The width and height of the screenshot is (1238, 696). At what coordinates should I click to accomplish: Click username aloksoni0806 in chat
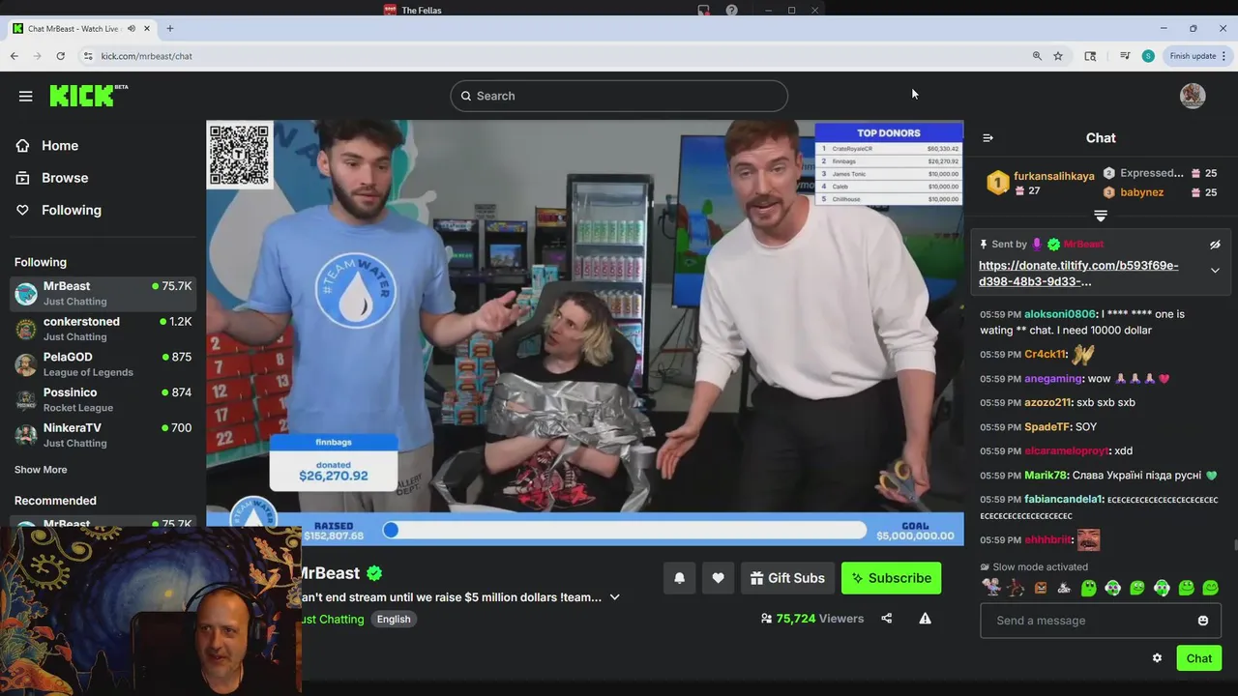(x=1060, y=314)
